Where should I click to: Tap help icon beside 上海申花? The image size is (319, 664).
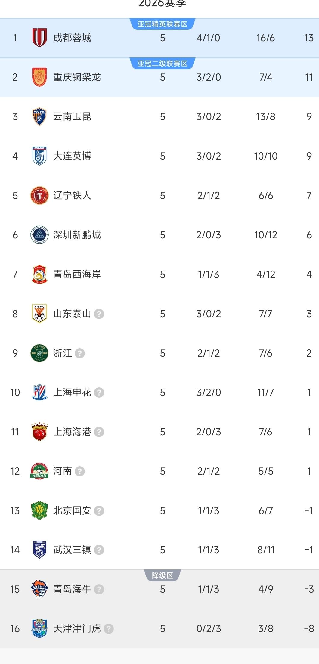click(99, 393)
